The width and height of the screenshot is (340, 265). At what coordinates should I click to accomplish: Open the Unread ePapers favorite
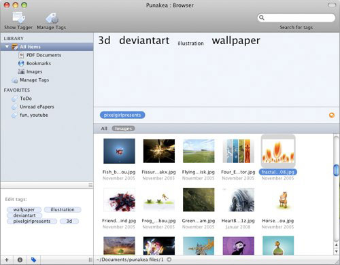tap(37, 107)
